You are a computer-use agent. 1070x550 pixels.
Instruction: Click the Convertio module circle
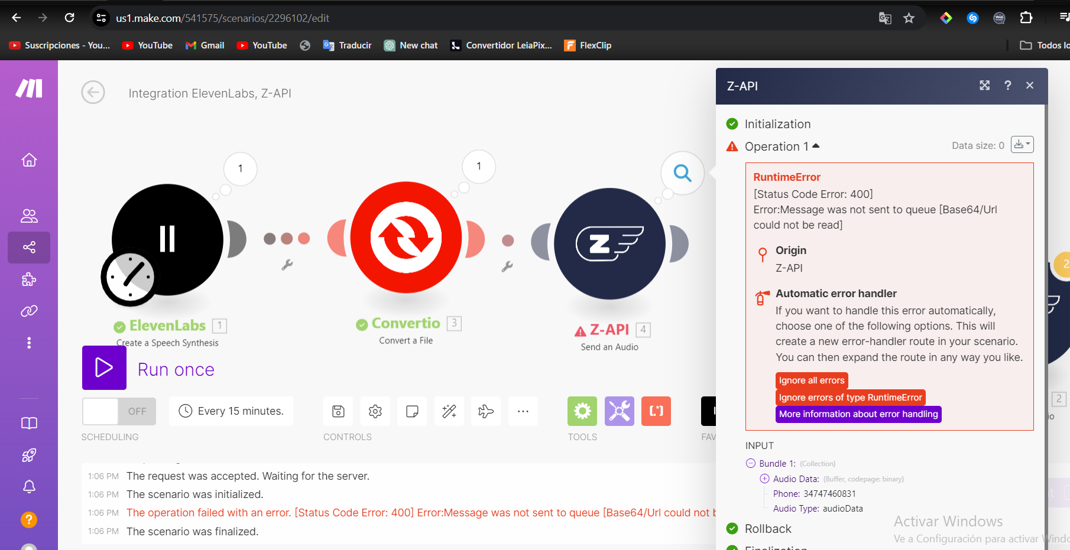pos(406,237)
